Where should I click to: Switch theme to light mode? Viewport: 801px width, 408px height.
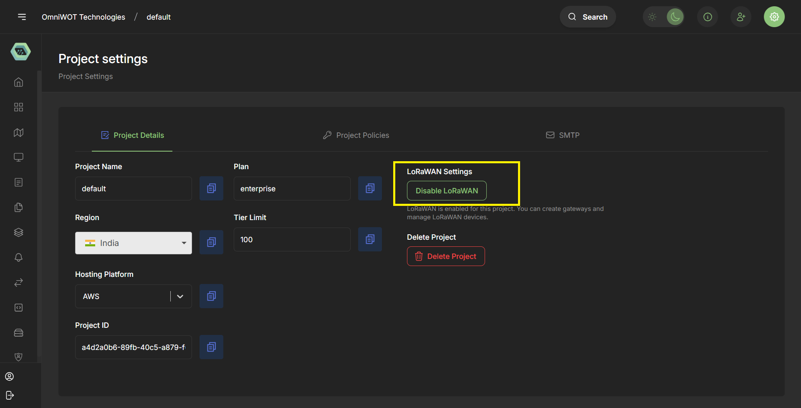[x=652, y=17]
